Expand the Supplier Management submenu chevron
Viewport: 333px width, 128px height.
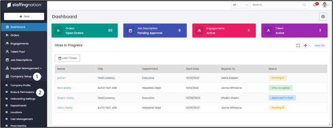click(x=41, y=69)
